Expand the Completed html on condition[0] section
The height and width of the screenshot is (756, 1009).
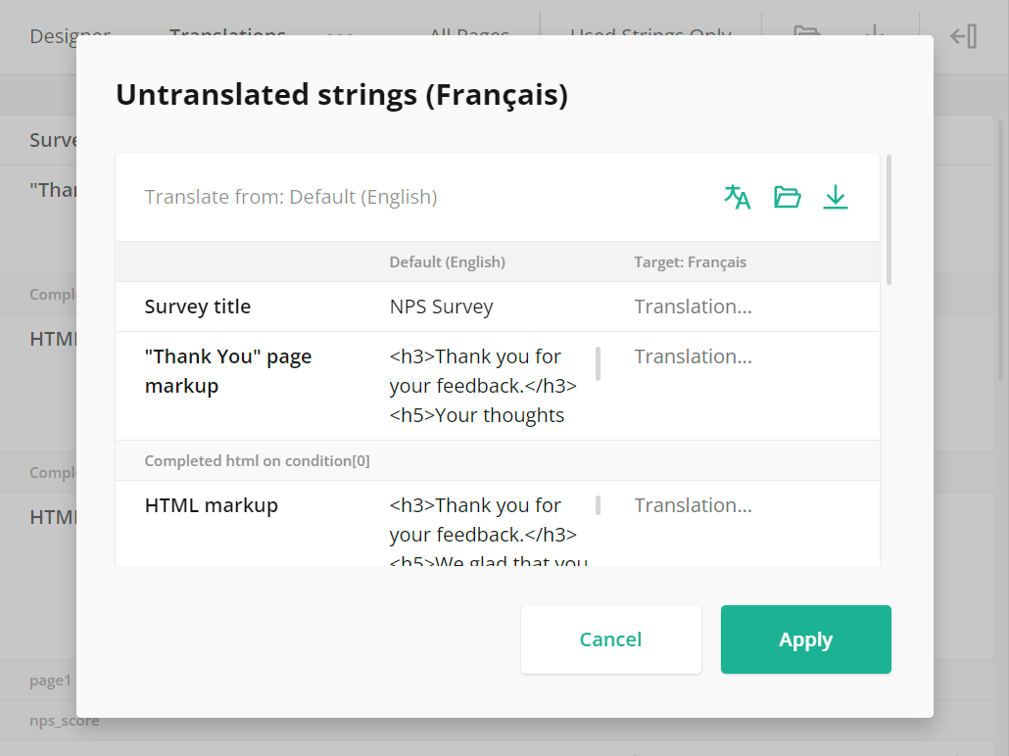pyautogui.click(x=258, y=460)
